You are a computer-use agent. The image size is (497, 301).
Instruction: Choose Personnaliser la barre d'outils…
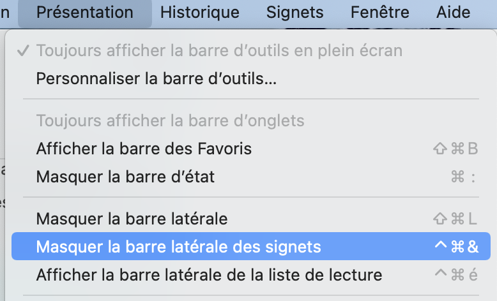[x=157, y=79]
